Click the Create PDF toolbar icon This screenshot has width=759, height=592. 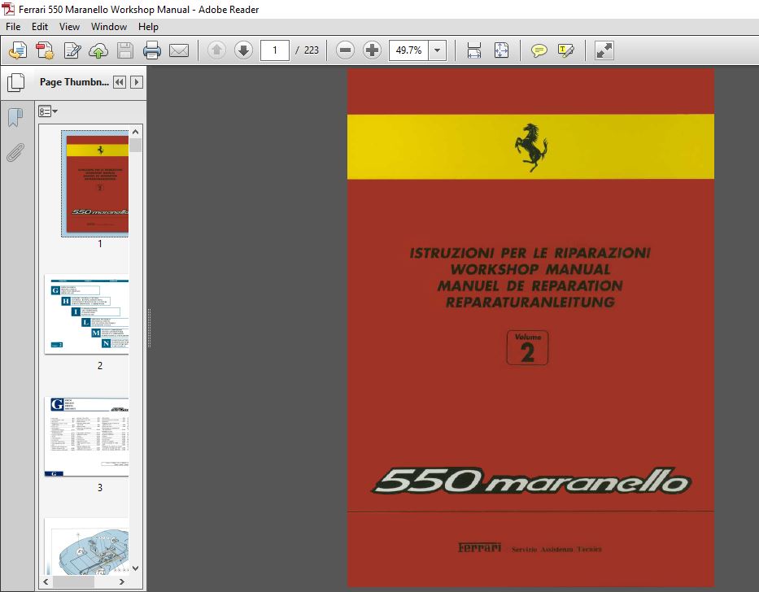(x=45, y=50)
